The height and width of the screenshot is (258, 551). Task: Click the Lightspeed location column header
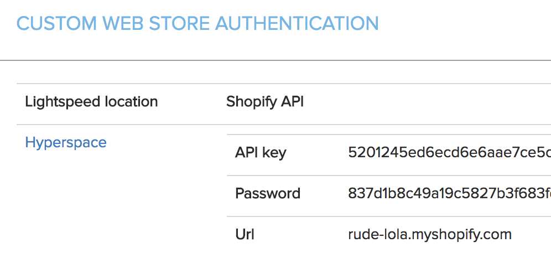point(91,102)
